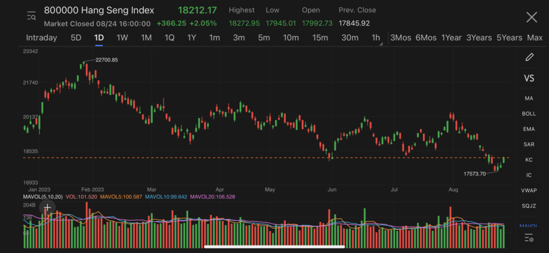Tap the MAVOL20:106.528 value
Viewport: 549px width, 253px height.
[x=212, y=197]
